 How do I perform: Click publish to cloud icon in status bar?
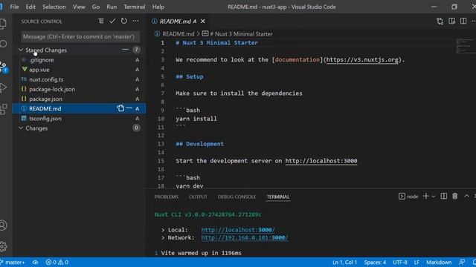point(35,262)
